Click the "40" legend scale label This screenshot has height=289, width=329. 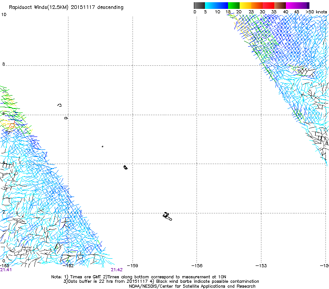click(285, 12)
